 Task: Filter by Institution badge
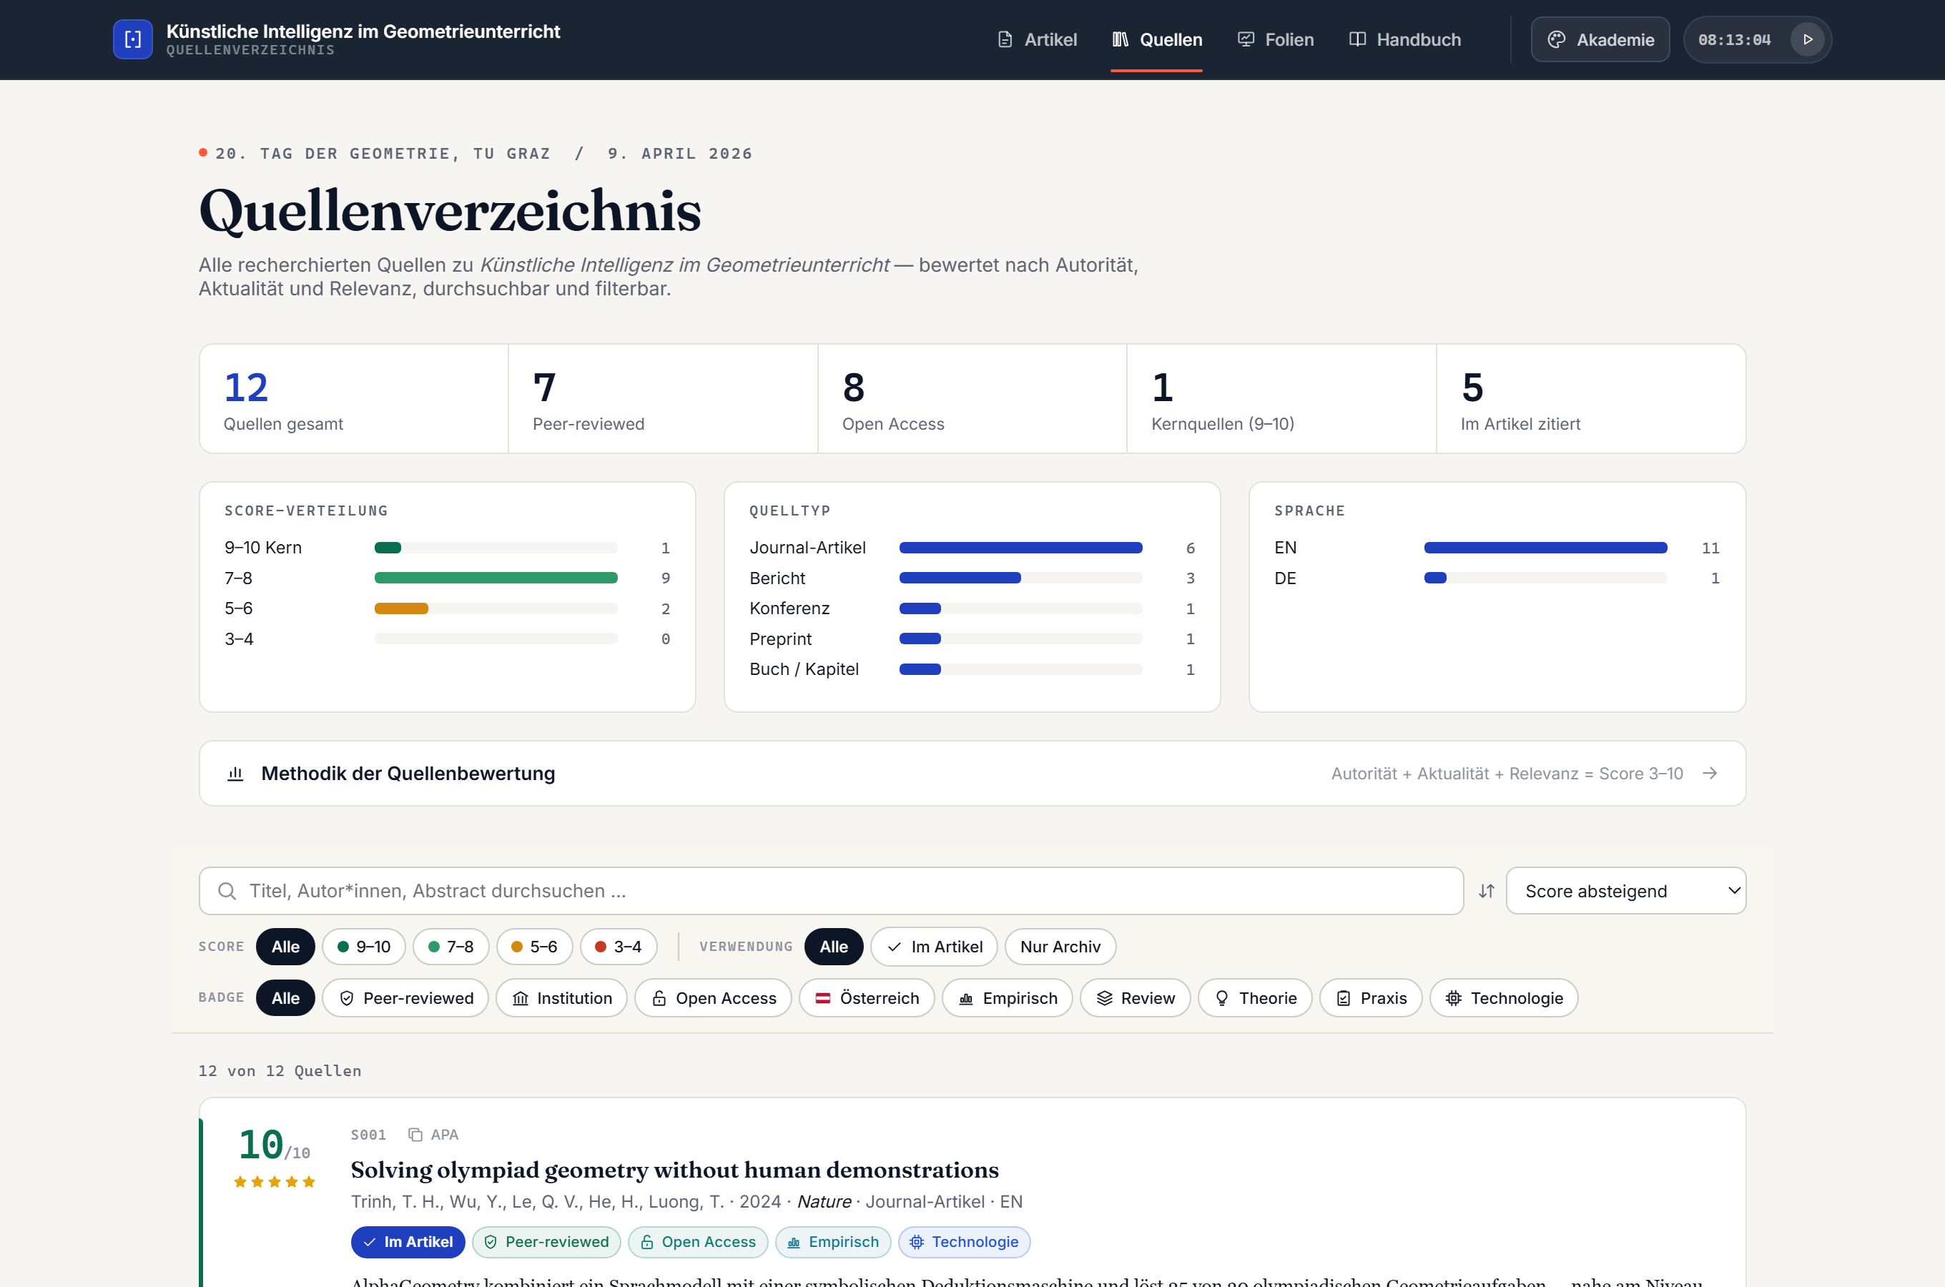[x=561, y=998]
